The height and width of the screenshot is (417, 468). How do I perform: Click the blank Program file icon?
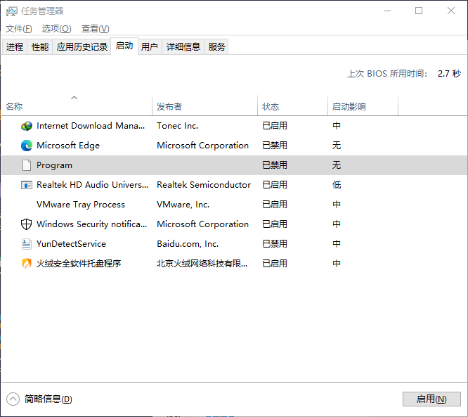tap(27, 165)
